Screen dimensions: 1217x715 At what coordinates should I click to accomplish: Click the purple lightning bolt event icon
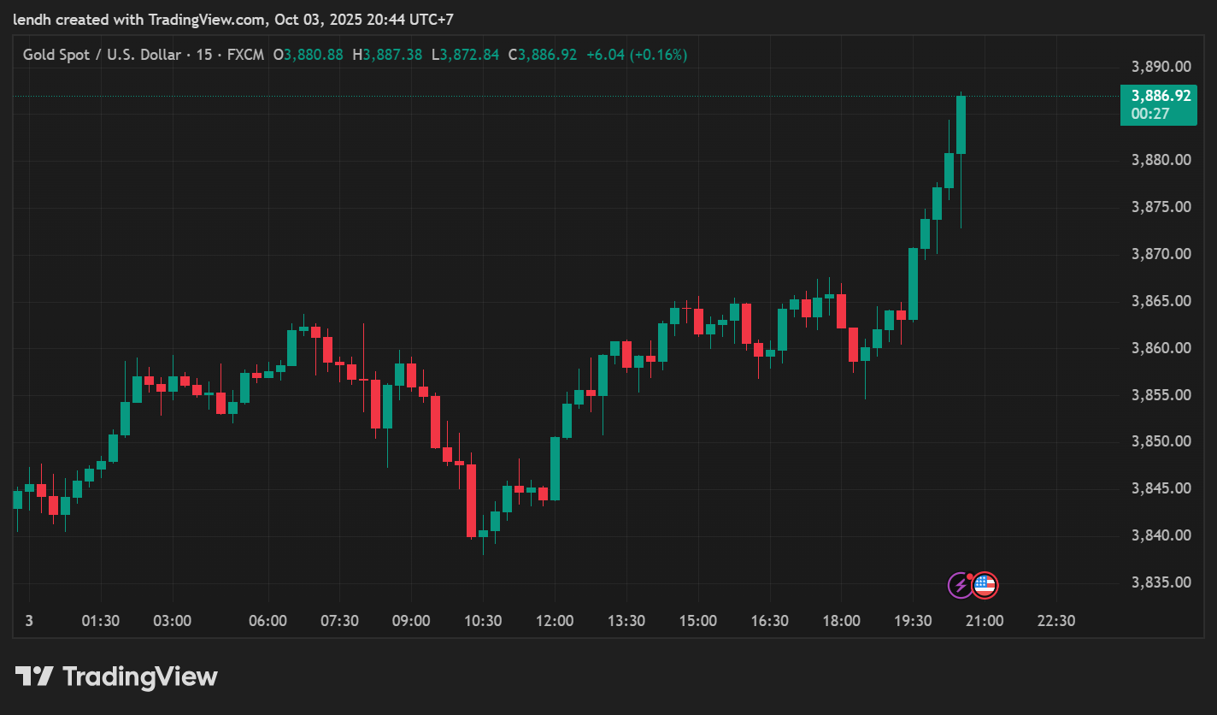coord(961,586)
